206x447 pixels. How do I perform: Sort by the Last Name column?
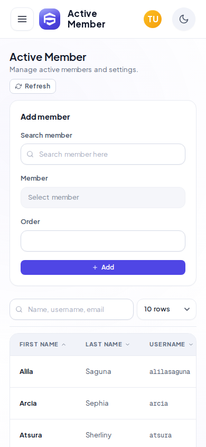pyautogui.click(x=107, y=344)
